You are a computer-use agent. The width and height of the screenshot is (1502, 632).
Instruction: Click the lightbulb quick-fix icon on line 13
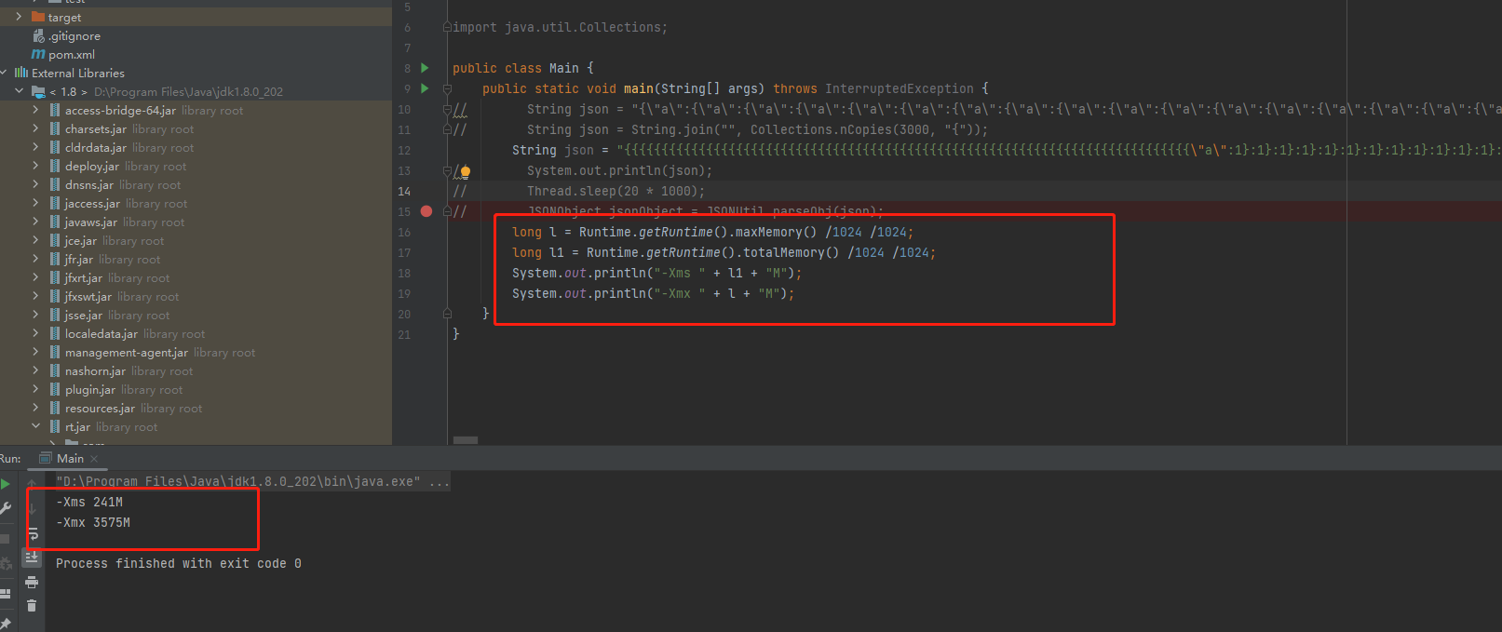(465, 171)
